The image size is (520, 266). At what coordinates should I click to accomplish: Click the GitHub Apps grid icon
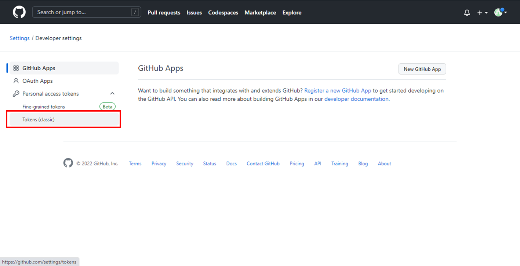[16, 68]
